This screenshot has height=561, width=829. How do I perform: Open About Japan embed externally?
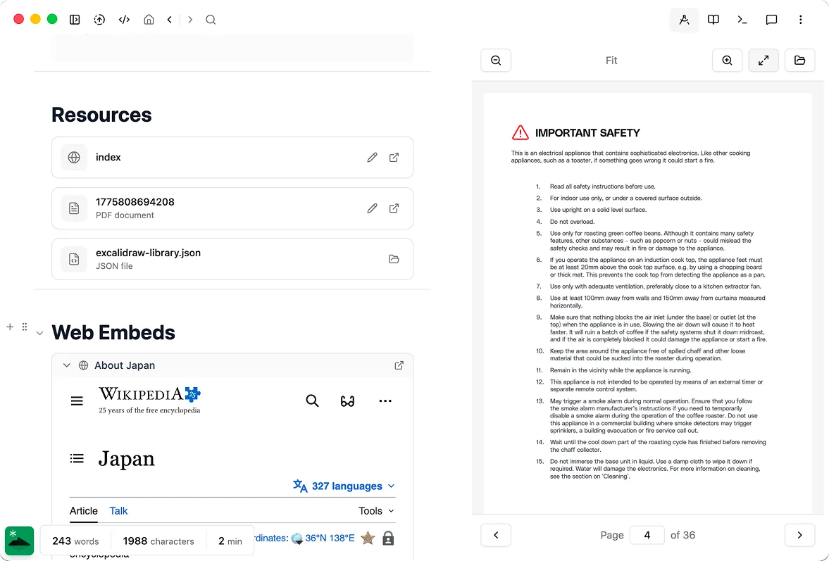(399, 365)
